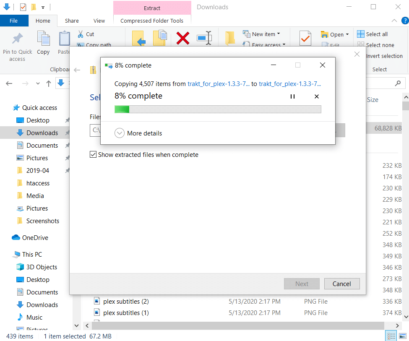Open the Media folder

pos(30,196)
